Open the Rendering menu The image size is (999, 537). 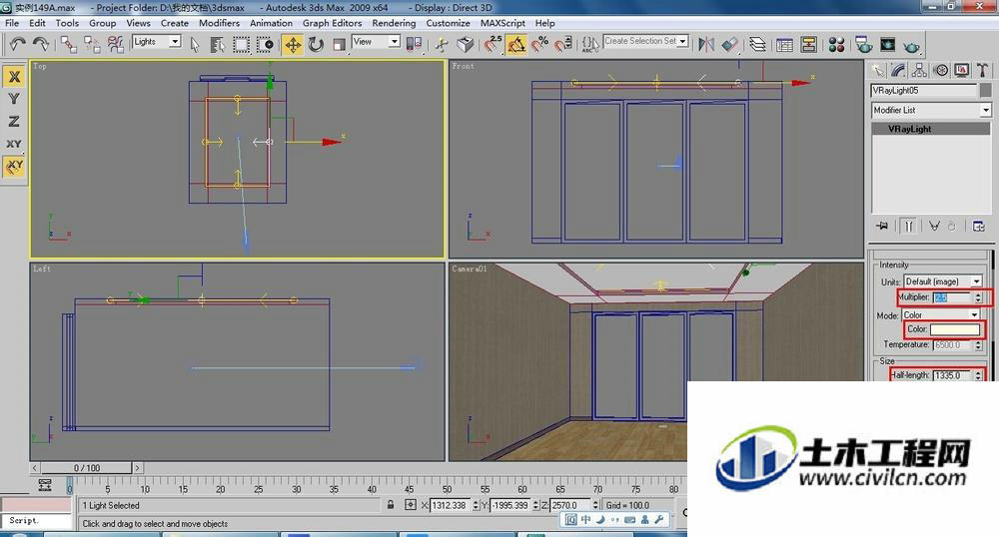[394, 23]
